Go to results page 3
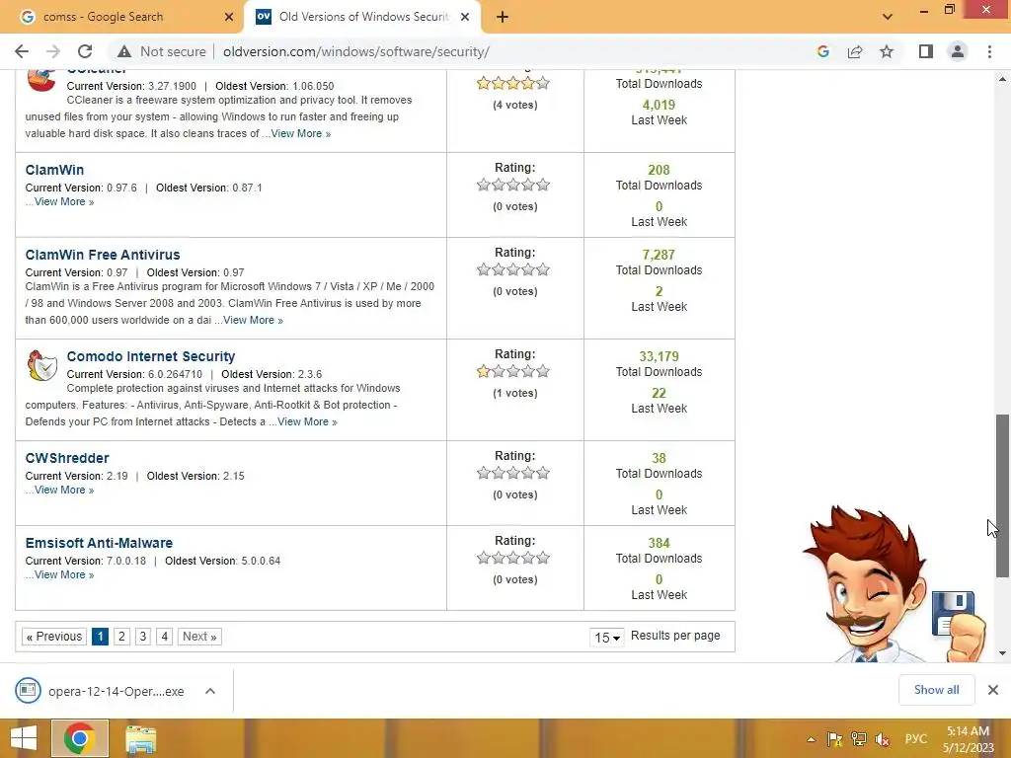The image size is (1011, 758). [x=143, y=637]
